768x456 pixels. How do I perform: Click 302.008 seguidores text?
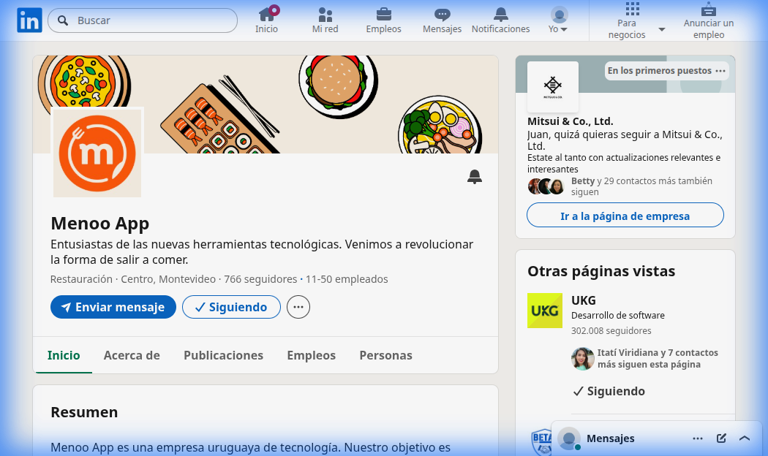(x=611, y=331)
